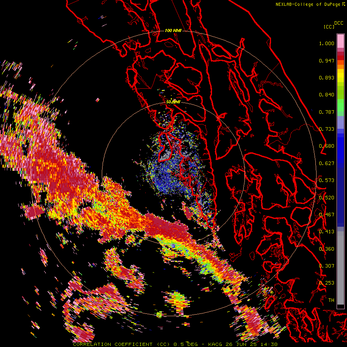Click the 0.307 color scale label
The width and height of the screenshot is (347, 347).
pyautogui.click(x=327, y=266)
